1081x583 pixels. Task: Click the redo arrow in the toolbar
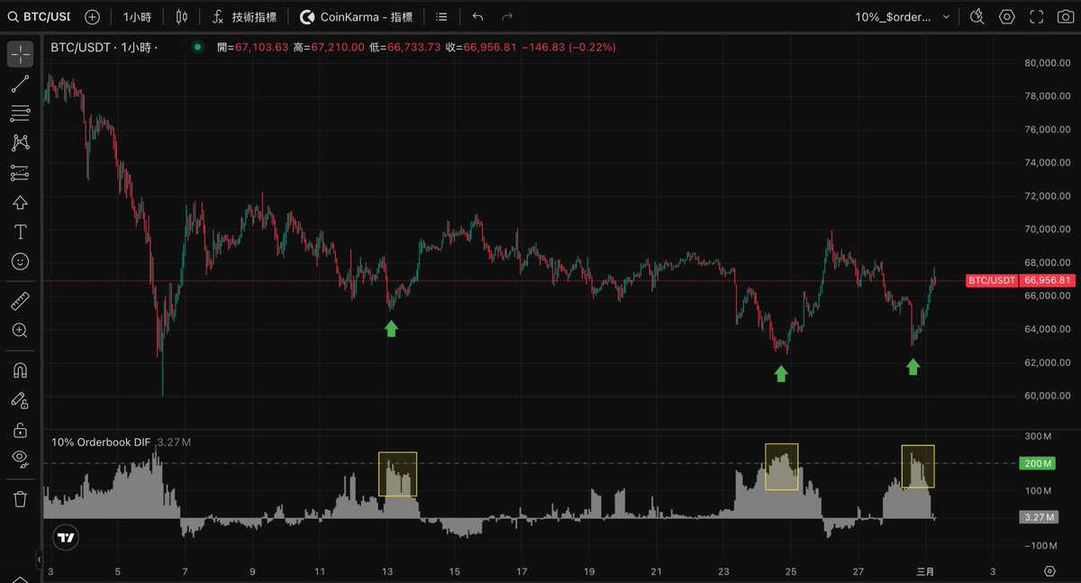[507, 16]
